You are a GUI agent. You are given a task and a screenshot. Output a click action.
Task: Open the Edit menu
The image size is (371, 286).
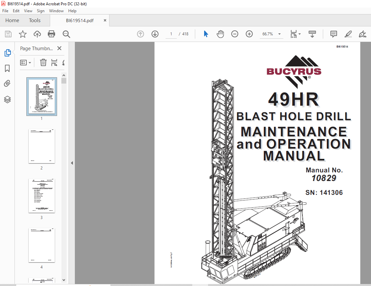tap(16, 11)
